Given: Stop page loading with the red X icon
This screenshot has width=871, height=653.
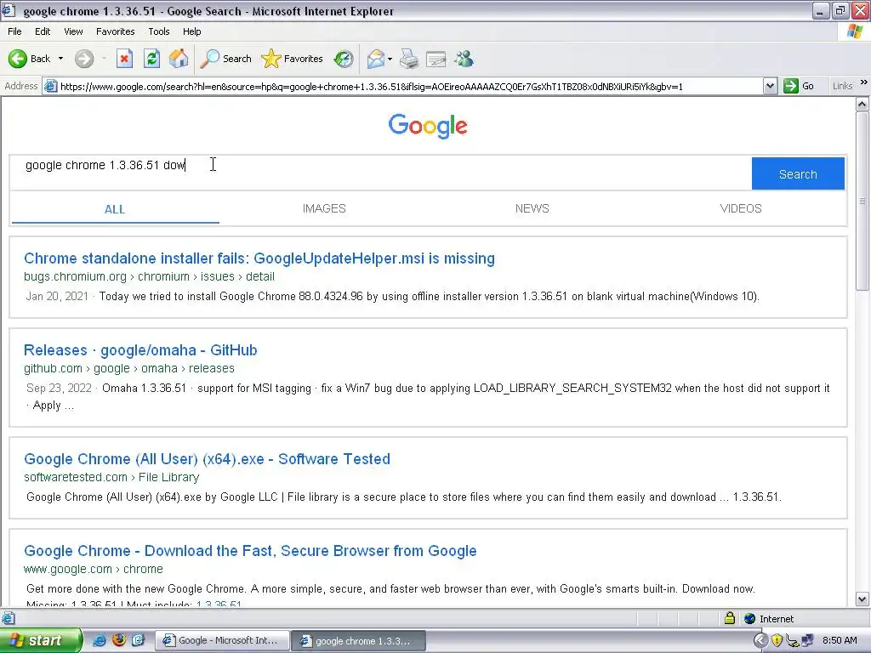Looking at the screenshot, I should coord(124,59).
